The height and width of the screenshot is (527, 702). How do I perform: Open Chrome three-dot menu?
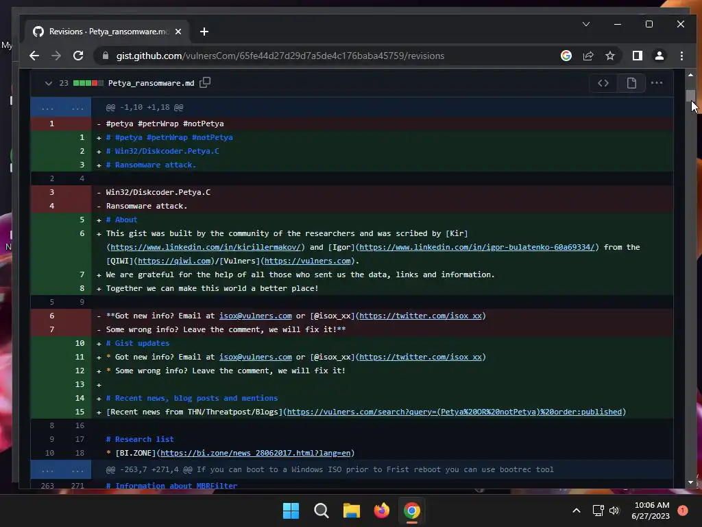(681, 56)
